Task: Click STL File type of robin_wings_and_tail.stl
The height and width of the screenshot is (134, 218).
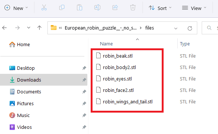Action: (188, 102)
